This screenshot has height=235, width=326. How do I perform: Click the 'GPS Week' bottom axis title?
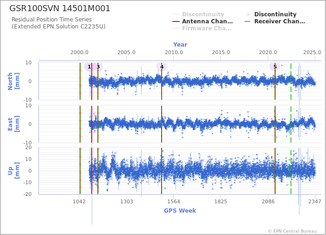click(180, 211)
